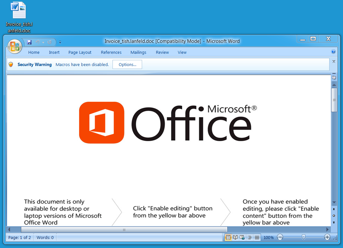Click the 'Once you have enabled editing' text
The image size is (343, 248).
(x=281, y=212)
